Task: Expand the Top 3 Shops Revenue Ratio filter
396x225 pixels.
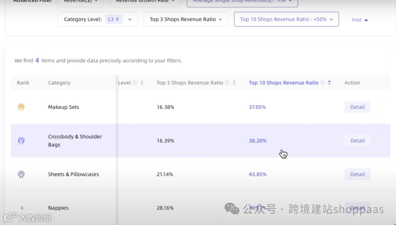Action: [x=186, y=19]
